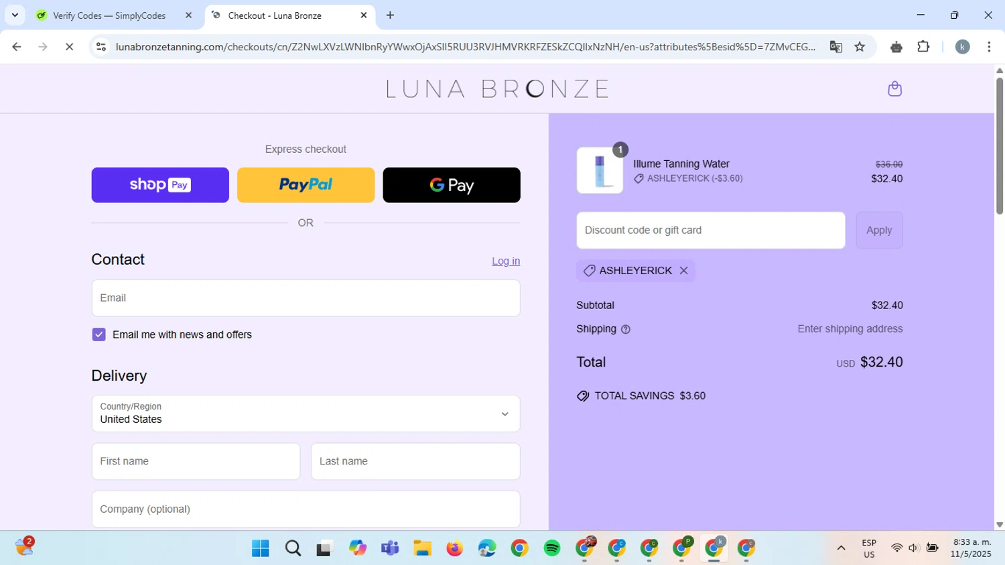Open the volume speaker icon in tray

point(913,548)
